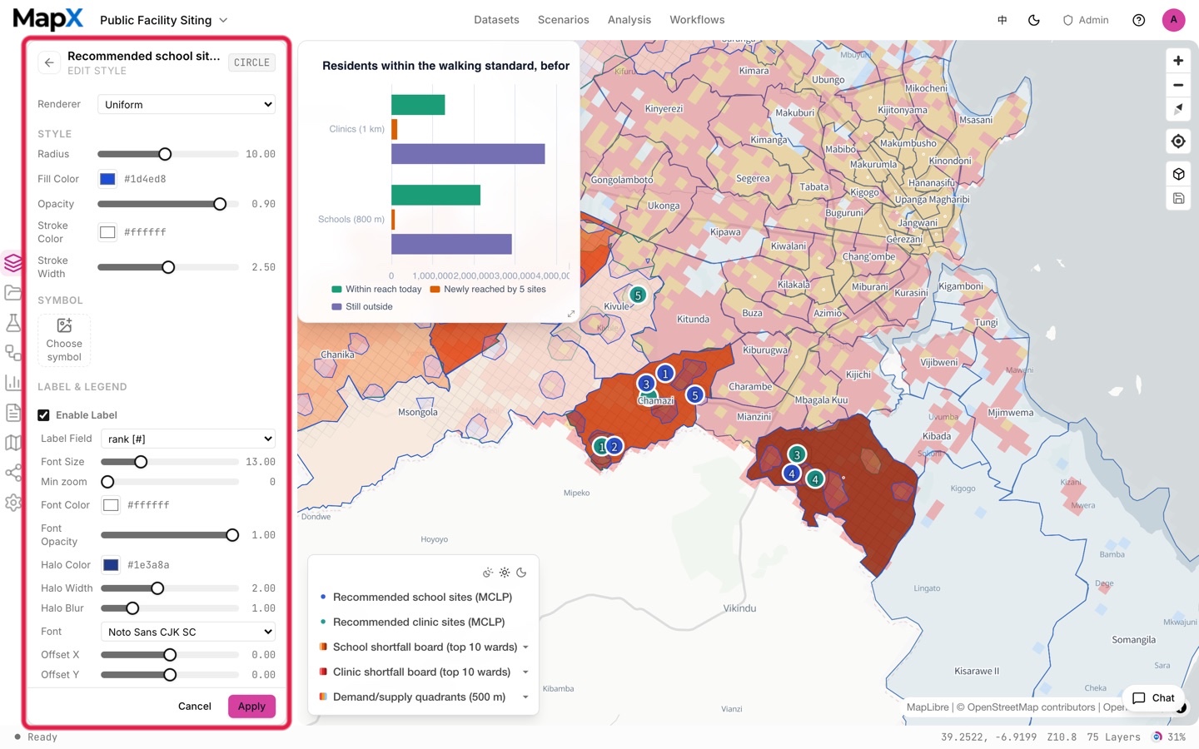
Task: Open the Label Field rank dropdown
Action: (x=188, y=439)
